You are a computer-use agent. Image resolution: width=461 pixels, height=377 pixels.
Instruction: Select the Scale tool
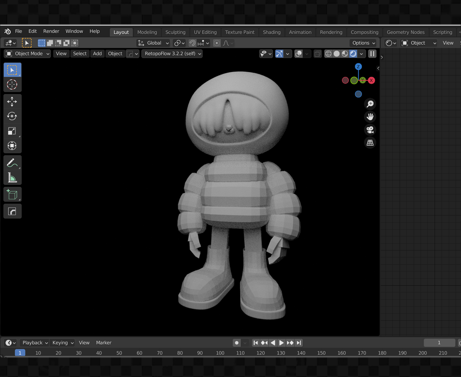12,131
